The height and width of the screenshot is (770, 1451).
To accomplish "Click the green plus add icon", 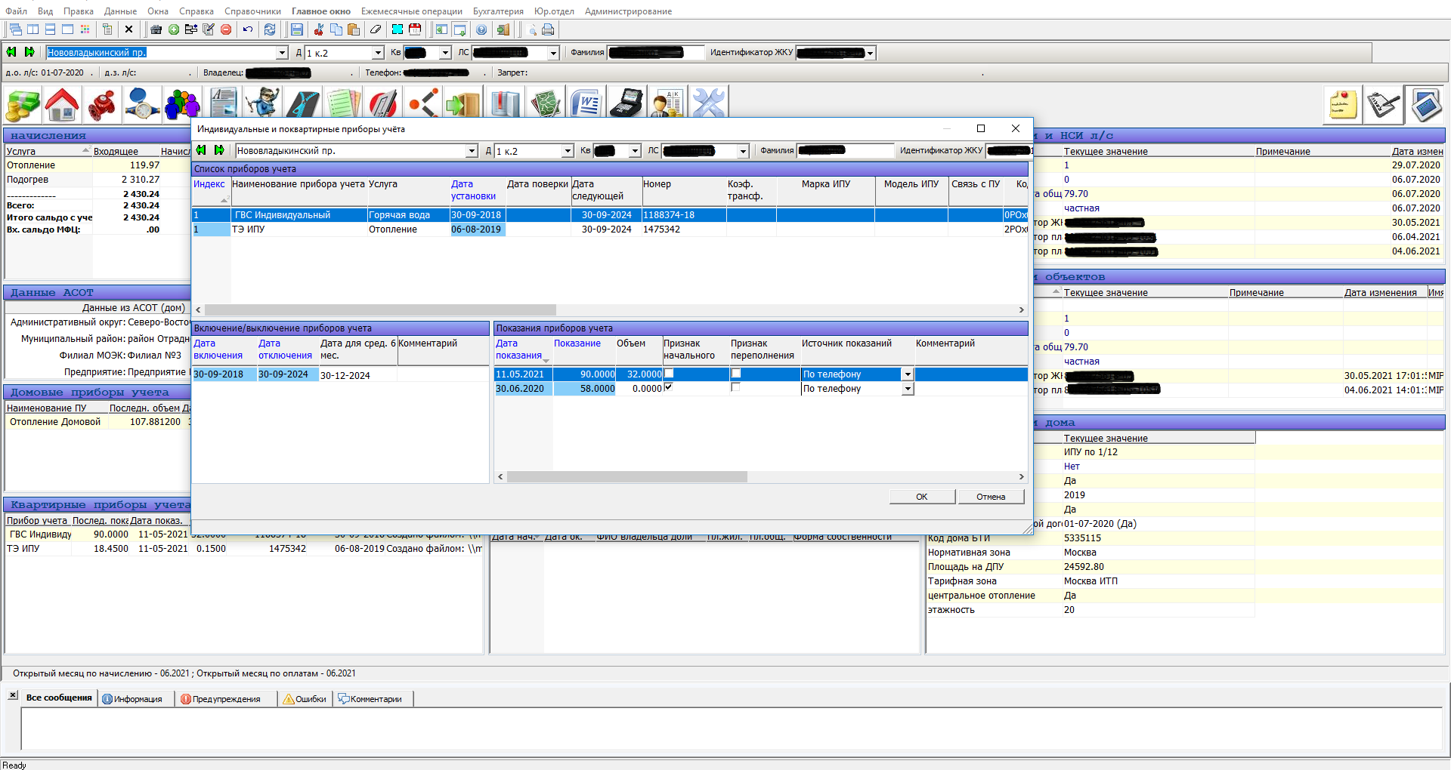I will pyautogui.click(x=174, y=29).
